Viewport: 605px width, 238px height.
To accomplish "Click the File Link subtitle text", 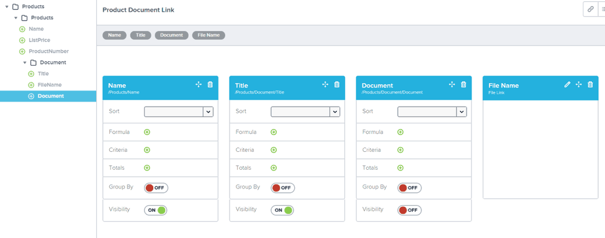I will (496, 93).
